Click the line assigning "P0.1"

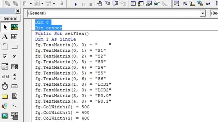[x=73, y=101]
